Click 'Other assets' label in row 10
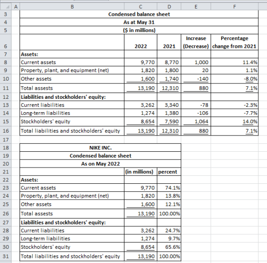267x263 pixels. point(72,79)
